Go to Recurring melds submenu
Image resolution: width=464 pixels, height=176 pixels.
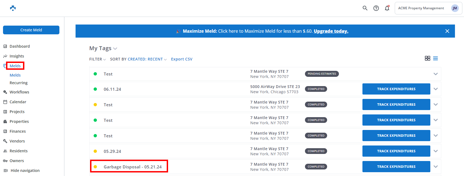pos(19,83)
